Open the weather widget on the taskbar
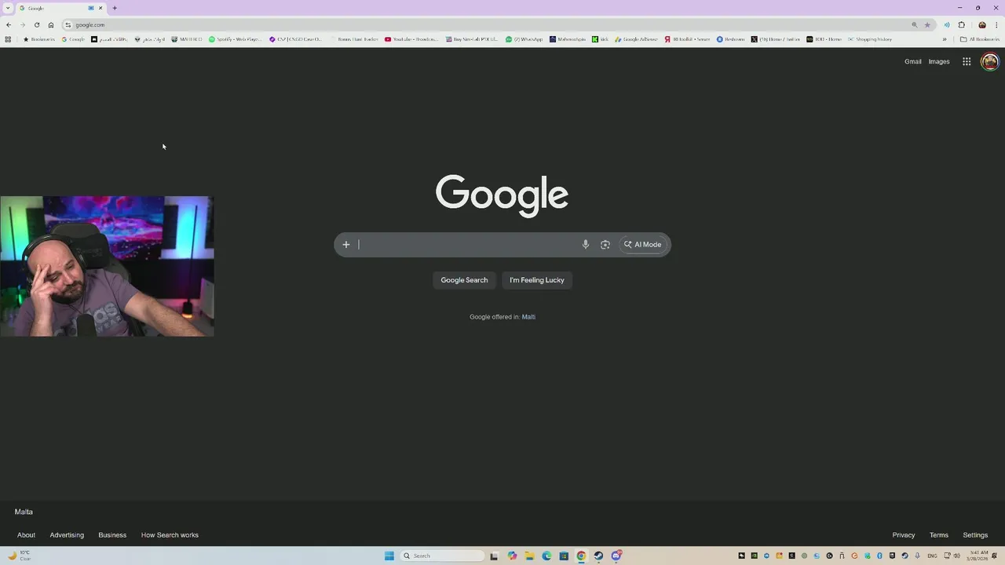 pos(19,556)
